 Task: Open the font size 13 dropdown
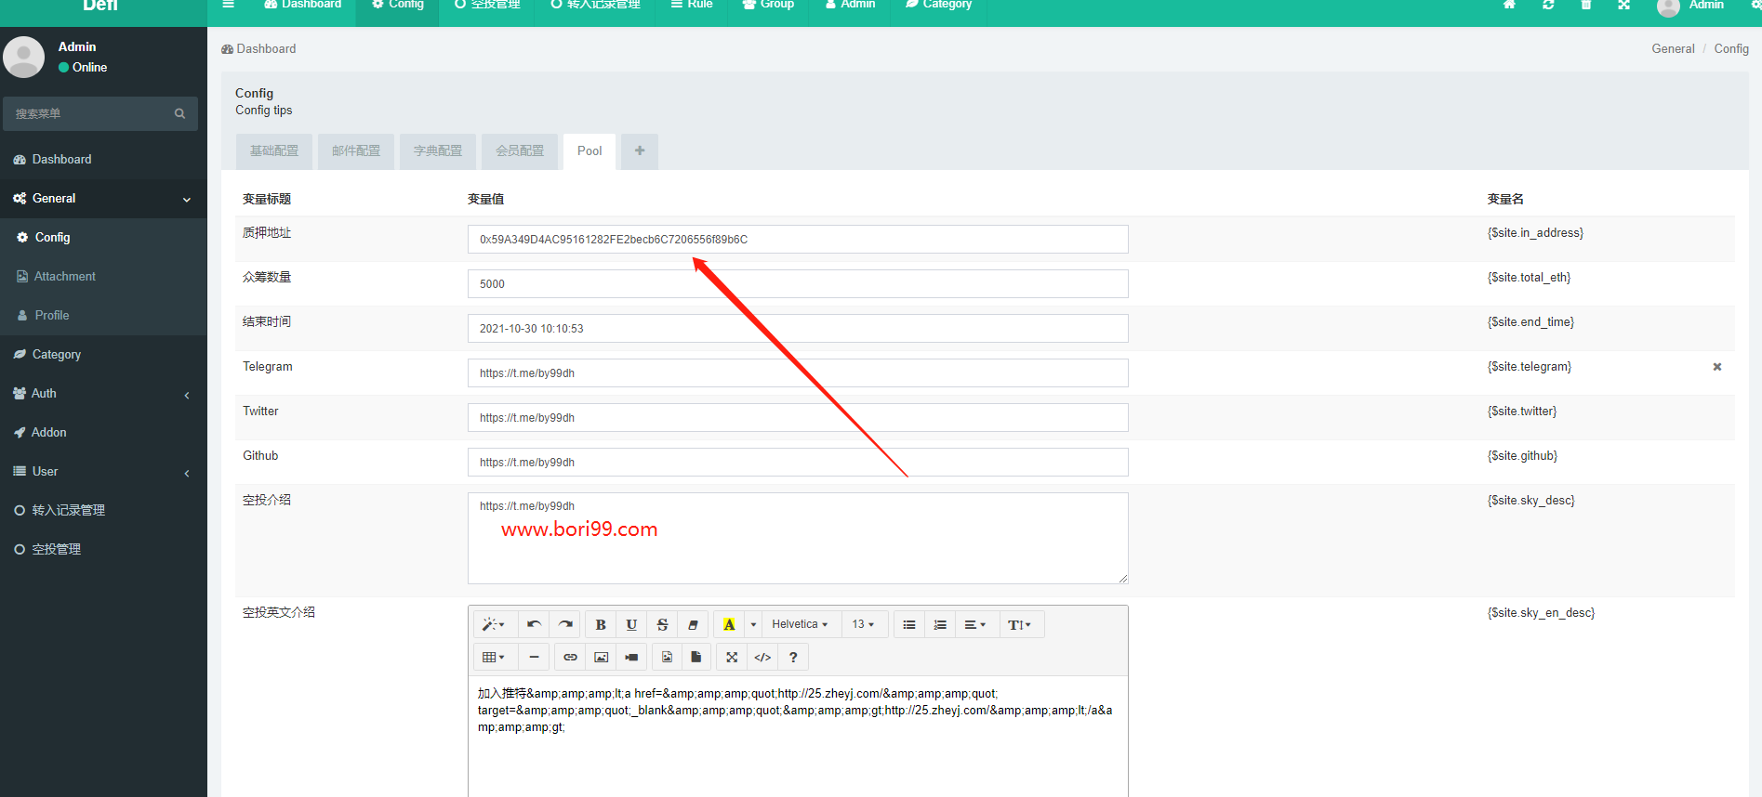pyautogui.click(x=864, y=624)
